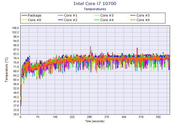The height and width of the screenshot is (127, 190).
Task: Click the 68.0 y-axis value
Action: point(16,71)
